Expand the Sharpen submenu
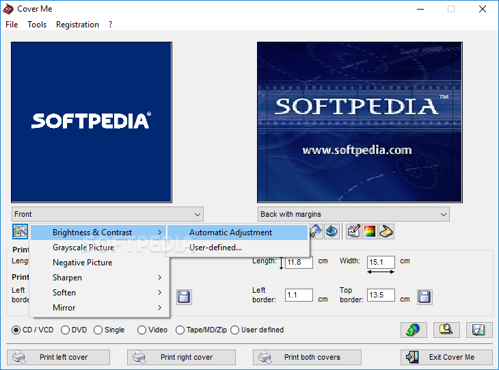Image resolution: width=499 pixels, height=370 pixels. pos(100,278)
